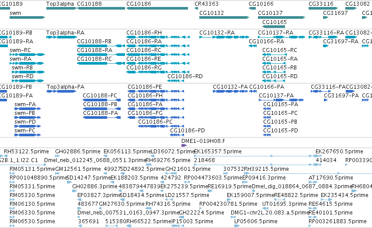Open the CG10186-RD transcript label
372x228 pixels.
coord(185,76)
